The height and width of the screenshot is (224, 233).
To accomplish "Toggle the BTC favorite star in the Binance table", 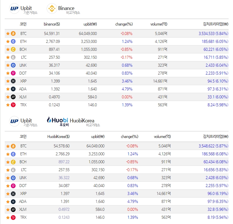I will click(x=8, y=33).
